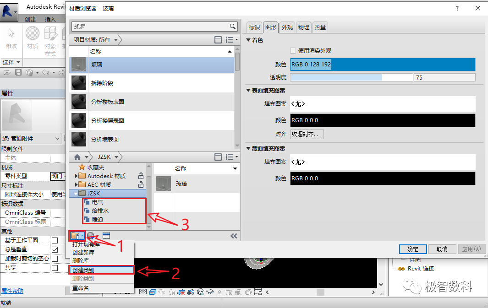
Task: Choose 创建类别 from the library menu
Action: (x=101, y=270)
